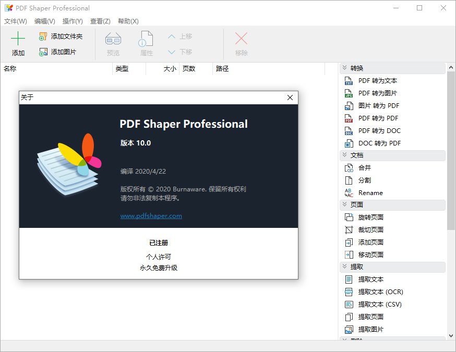The image size is (456, 352).
Task: Click the Rename label in 文档
Action: (x=370, y=193)
